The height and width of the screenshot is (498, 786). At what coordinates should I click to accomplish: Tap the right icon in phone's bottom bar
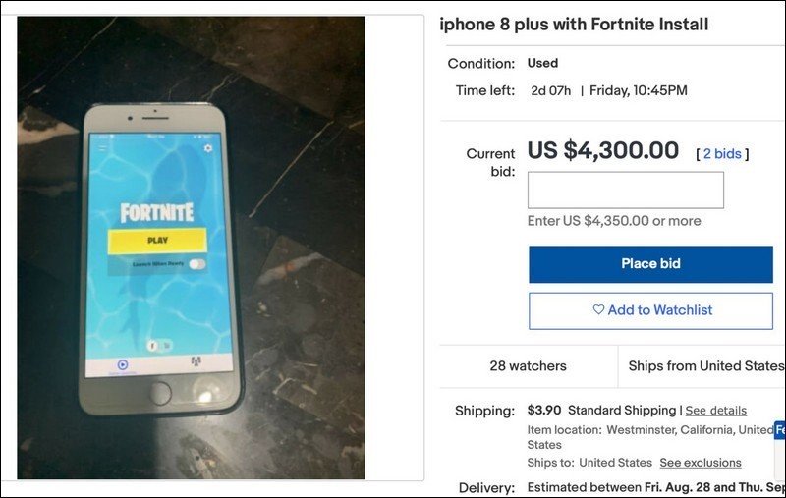pyautogui.click(x=196, y=363)
